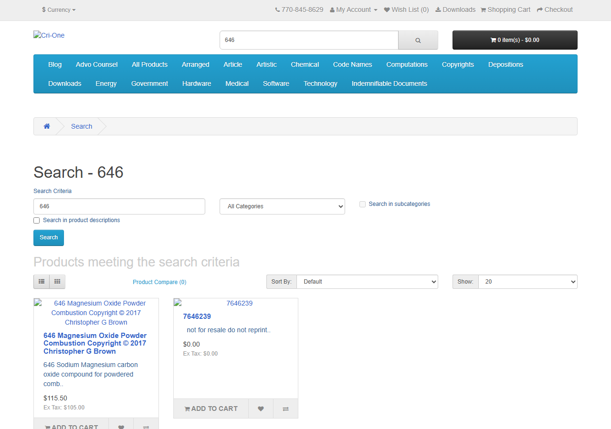Open Show 20 results dropdown
The height and width of the screenshot is (429, 611).
coord(527,282)
